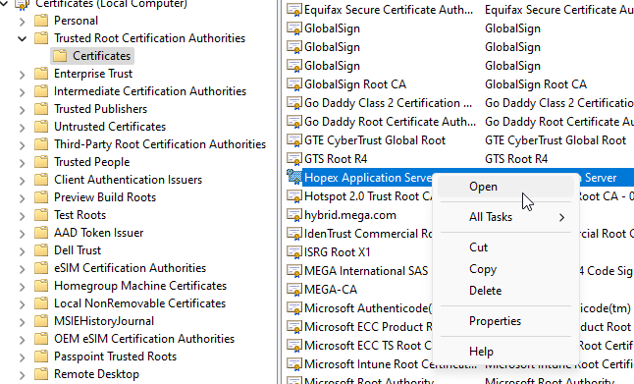The image size is (634, 384).
Task: Select the Microsoft ECC Product Root row
Action: (459, 326)
